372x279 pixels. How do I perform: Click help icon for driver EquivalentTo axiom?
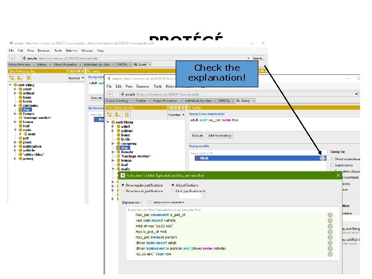(330, 249)
